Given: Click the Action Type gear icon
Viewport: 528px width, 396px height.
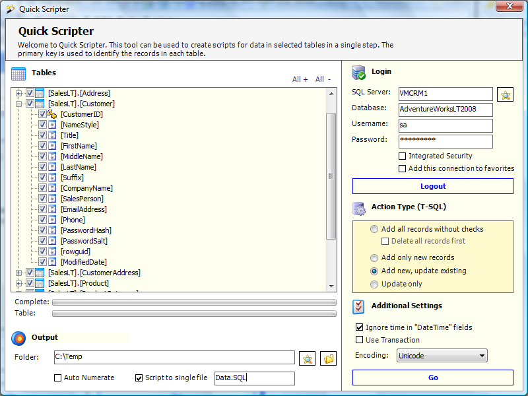Looking at the screenshot, I should tap(358, 209).
